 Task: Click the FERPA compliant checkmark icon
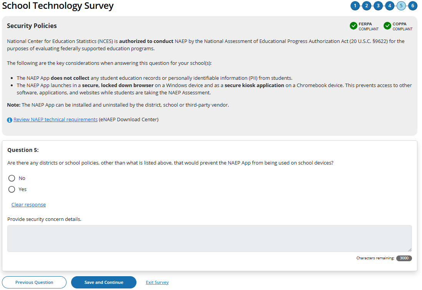[x=354, y=26]
